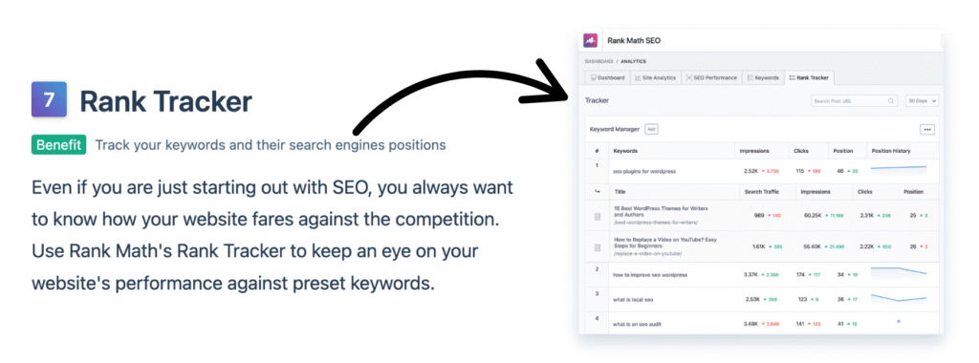
Task: Select the Rank Tracker tab
Action: click(809, 78)
